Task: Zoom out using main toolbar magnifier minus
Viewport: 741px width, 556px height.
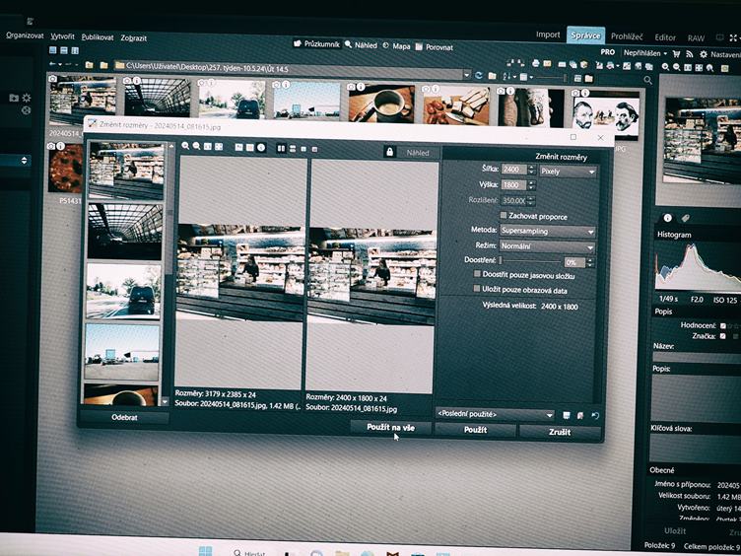Action: tap(677, 68)
